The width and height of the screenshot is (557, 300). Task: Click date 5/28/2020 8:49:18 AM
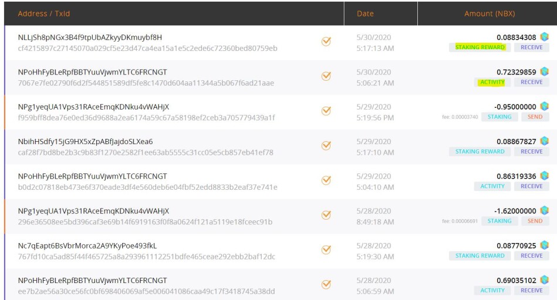(x=375, y=216)
